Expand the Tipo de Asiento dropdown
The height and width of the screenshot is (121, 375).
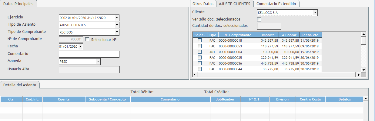point(117,25)
